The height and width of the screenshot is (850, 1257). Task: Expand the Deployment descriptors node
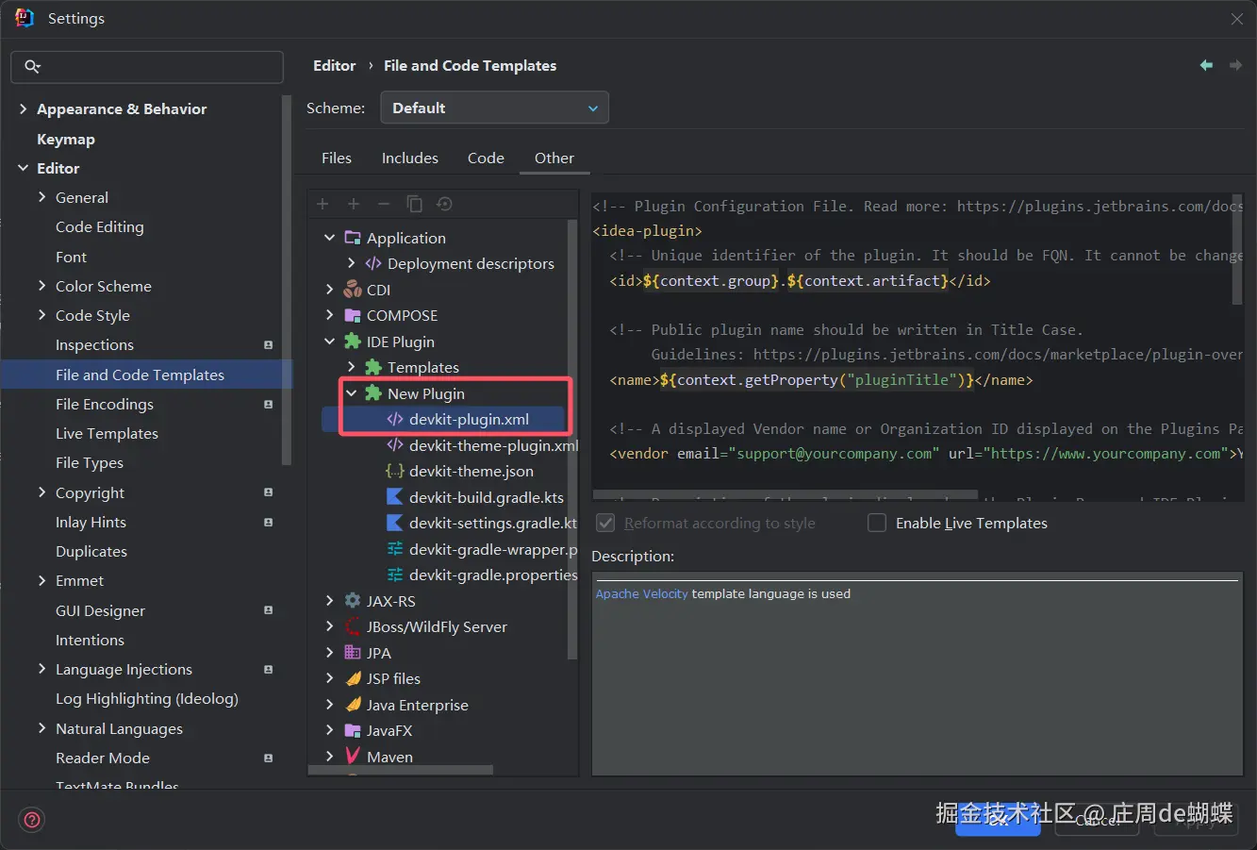pyautogui.click(x=351, y=263)
